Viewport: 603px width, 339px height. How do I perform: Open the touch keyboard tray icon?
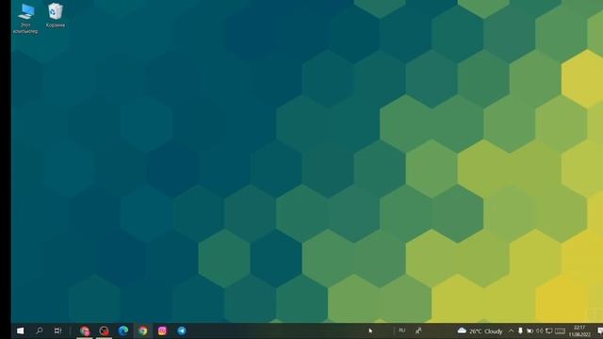[560, 331]
